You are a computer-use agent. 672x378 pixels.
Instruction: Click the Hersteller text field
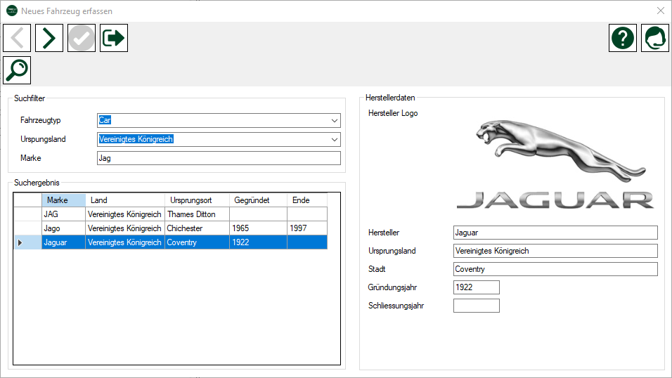coord(555,233)
